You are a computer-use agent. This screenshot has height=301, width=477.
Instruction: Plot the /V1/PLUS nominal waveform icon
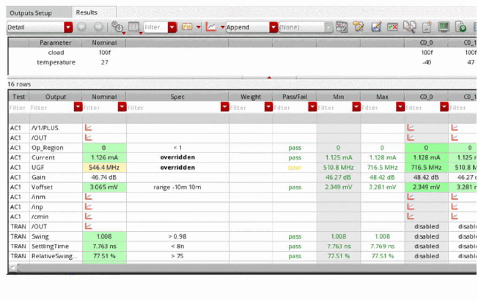(88, 128)
